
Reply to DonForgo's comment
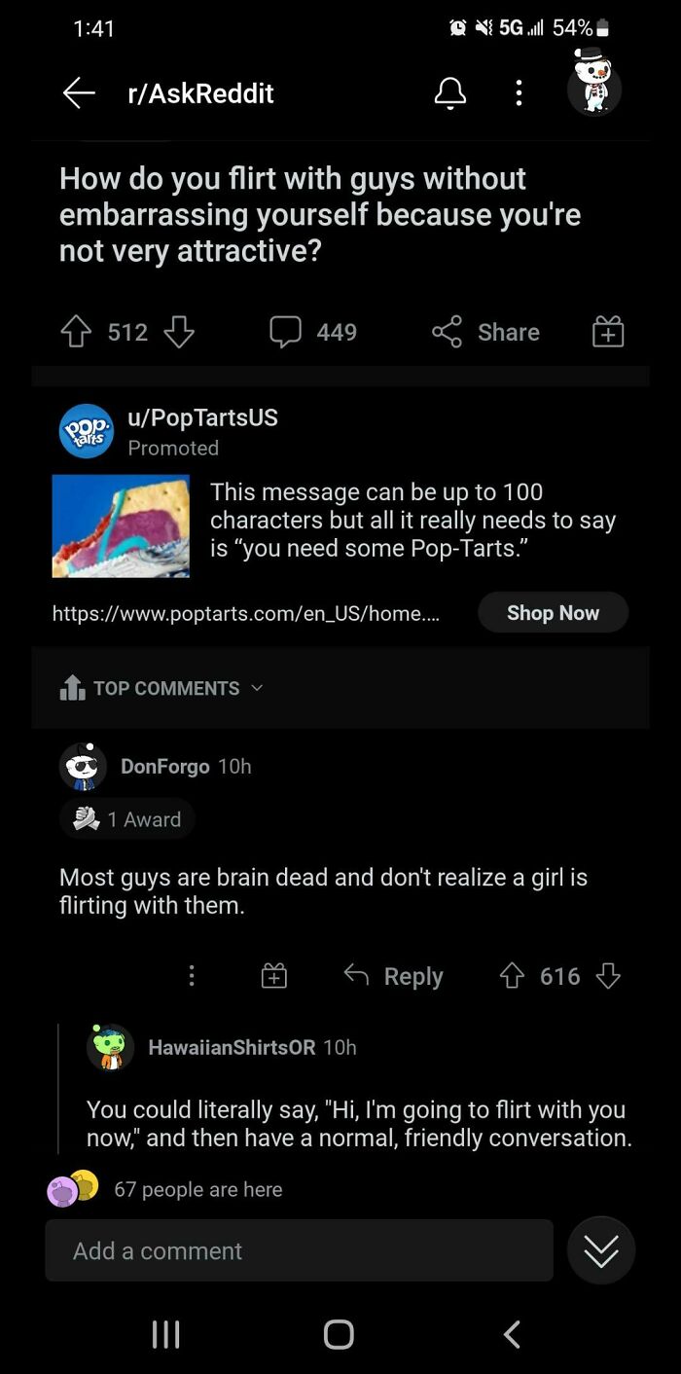[394, 976]
